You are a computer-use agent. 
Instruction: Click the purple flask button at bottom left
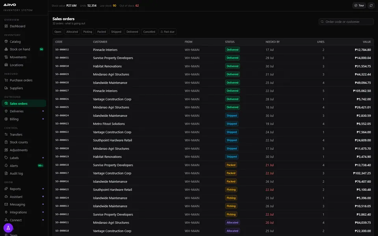pyautogui.click(x=8, y=228)
